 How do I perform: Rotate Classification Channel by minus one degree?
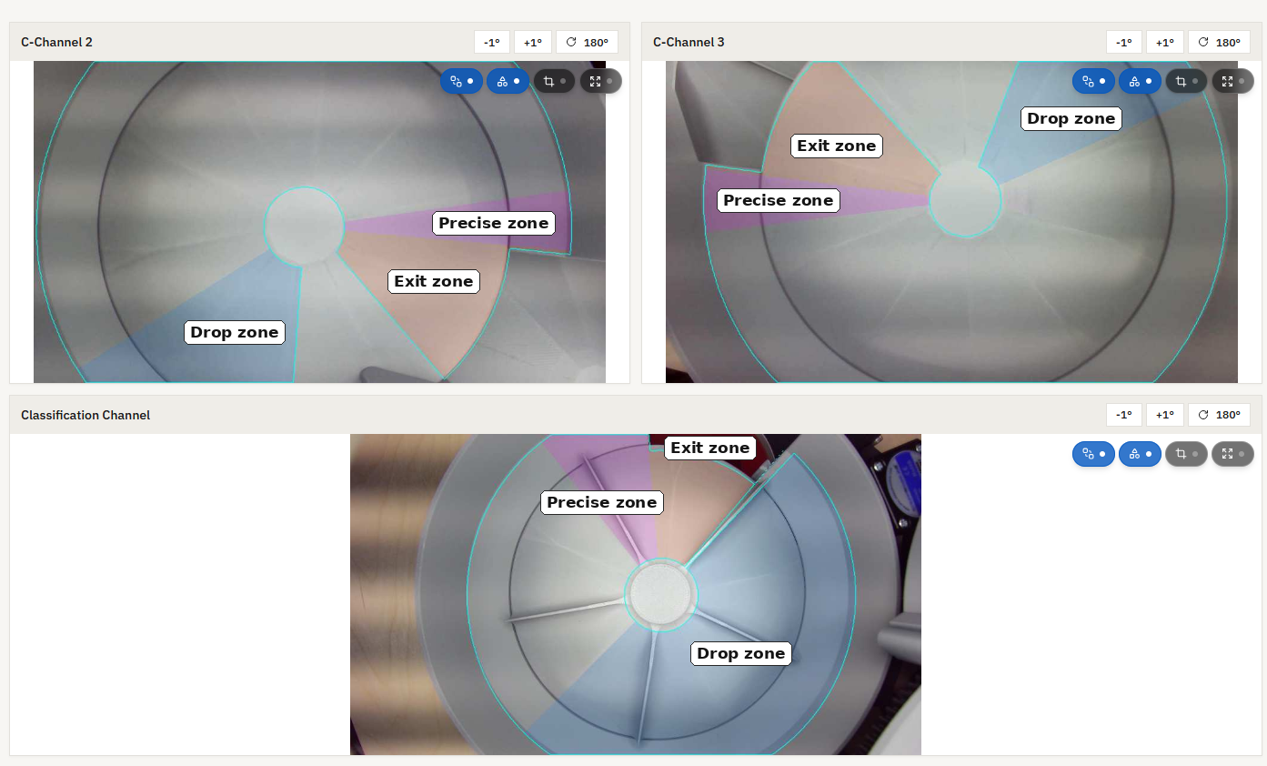coord(1124,415)
